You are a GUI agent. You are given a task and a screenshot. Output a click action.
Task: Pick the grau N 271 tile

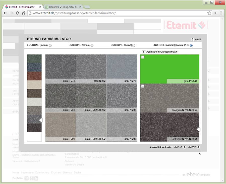(61, 69)
